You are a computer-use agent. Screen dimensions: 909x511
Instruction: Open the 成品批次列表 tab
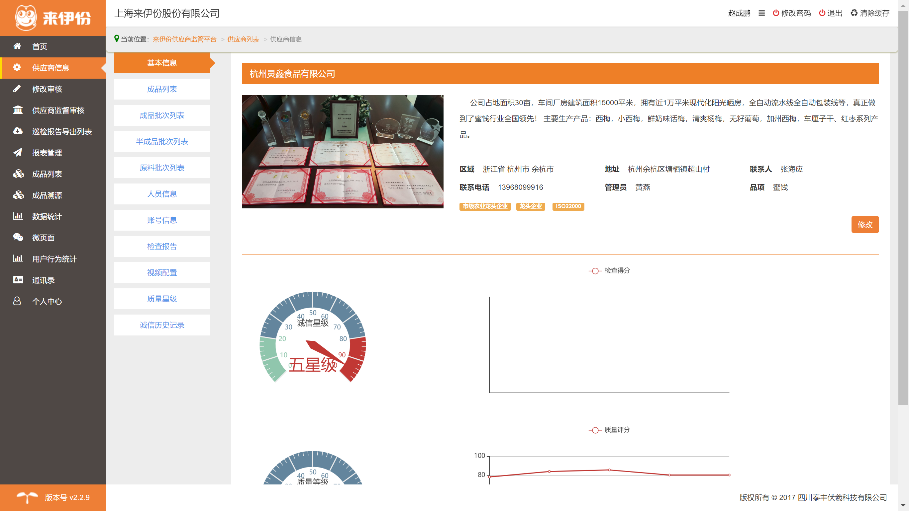pos(162,115)
